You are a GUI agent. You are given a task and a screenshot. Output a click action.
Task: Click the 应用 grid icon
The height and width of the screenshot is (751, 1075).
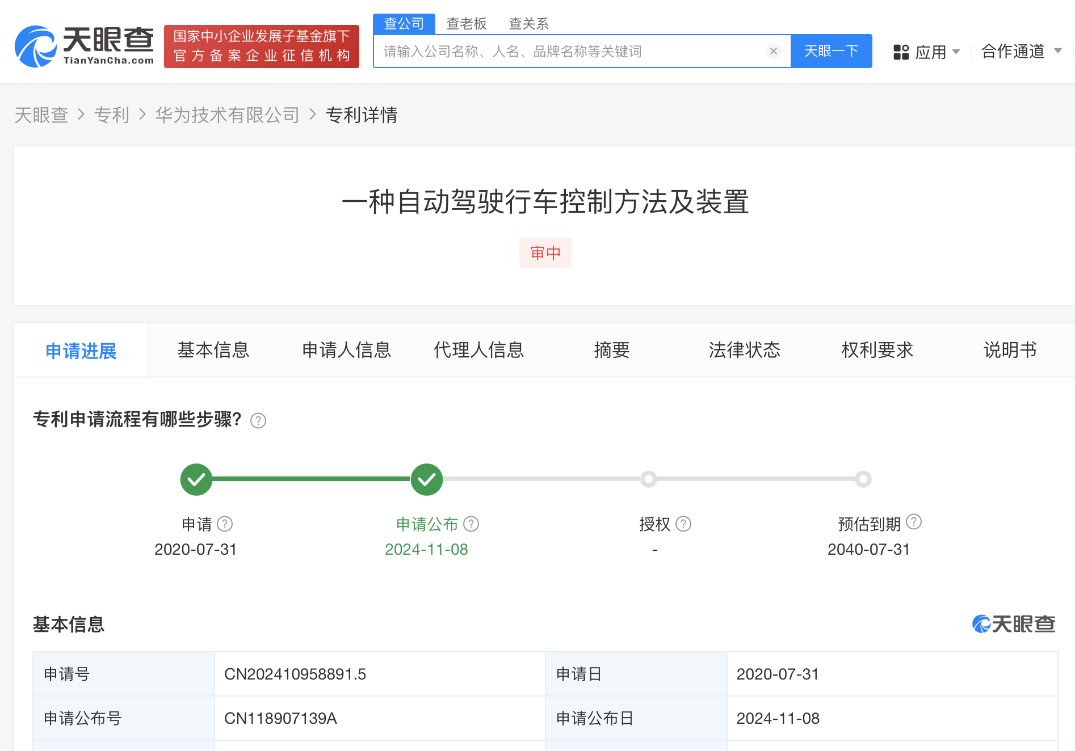[901, 52]
